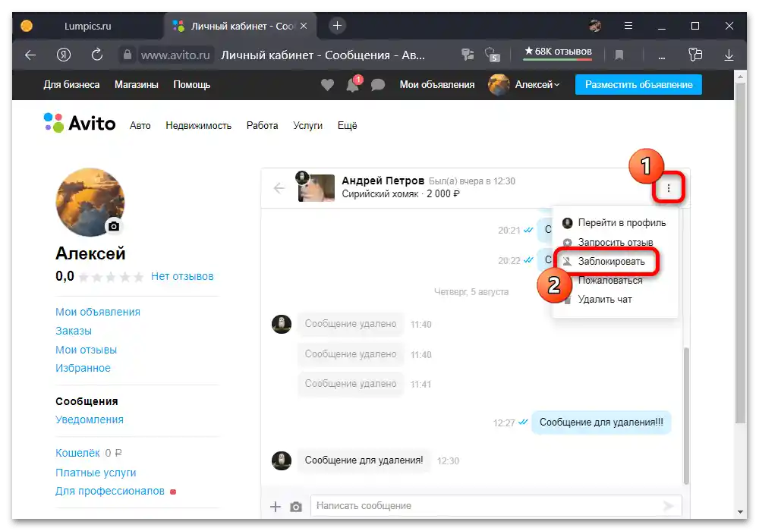Send message with arrow icon

click(669, 506)
